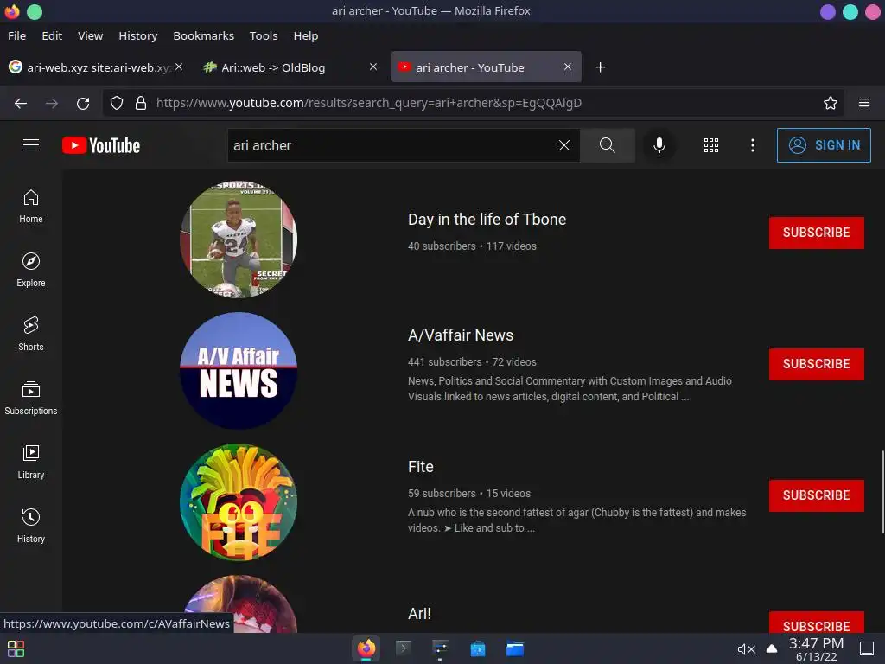
Task: Switch to the 'Ari::web -> OldBlog' tab
Action: tap(290, 67)
